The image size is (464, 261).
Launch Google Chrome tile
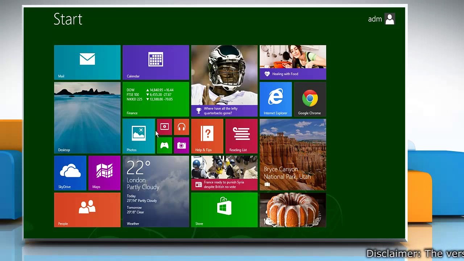[x=310, y=99]
